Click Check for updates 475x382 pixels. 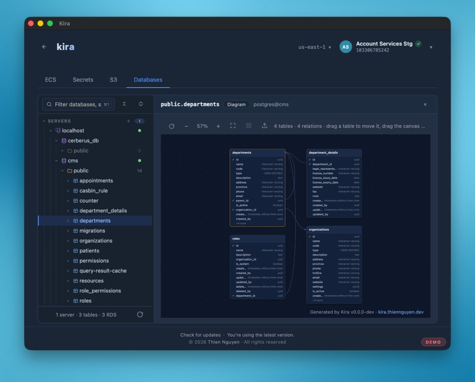[200, 335]
